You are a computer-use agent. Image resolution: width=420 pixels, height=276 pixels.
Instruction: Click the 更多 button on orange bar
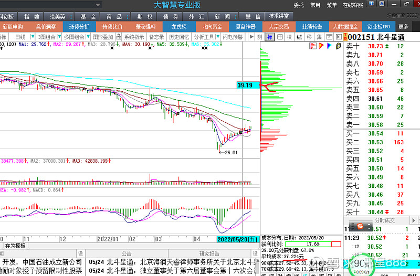tap(403, 27)
